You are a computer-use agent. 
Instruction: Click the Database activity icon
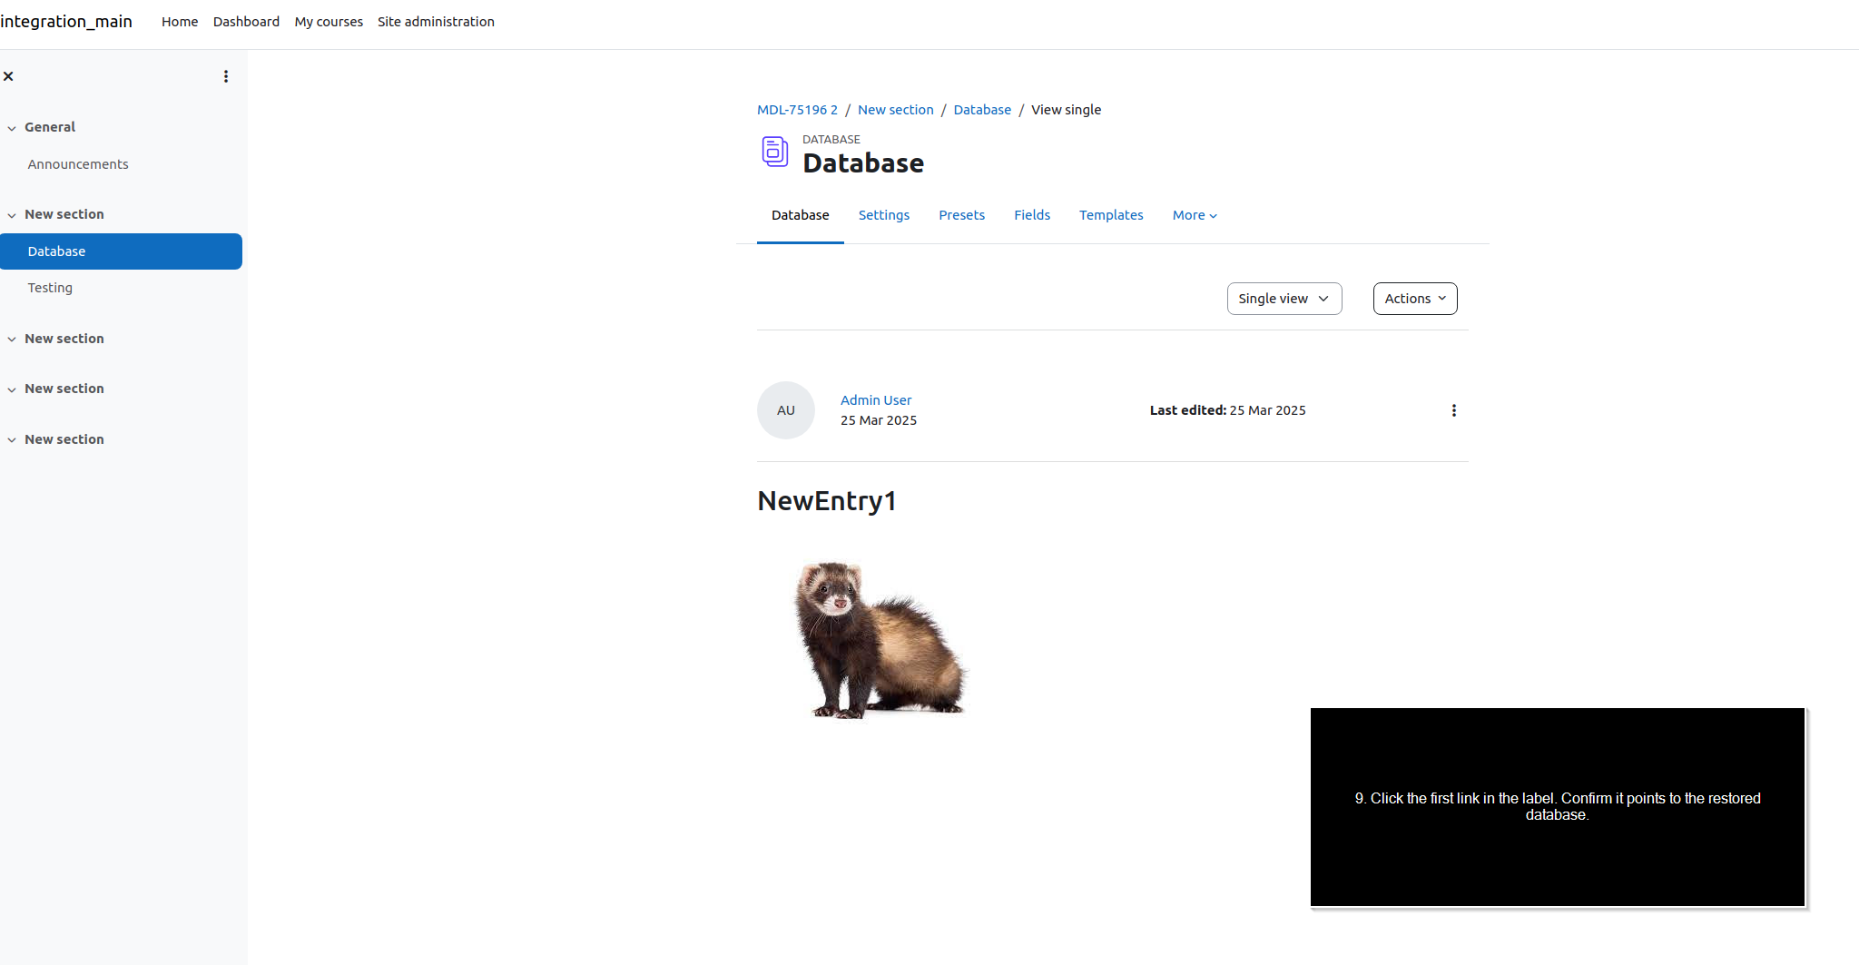click(x=774, y=152)
